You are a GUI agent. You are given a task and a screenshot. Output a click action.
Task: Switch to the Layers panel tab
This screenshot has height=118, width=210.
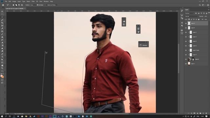tap(187, 10)
